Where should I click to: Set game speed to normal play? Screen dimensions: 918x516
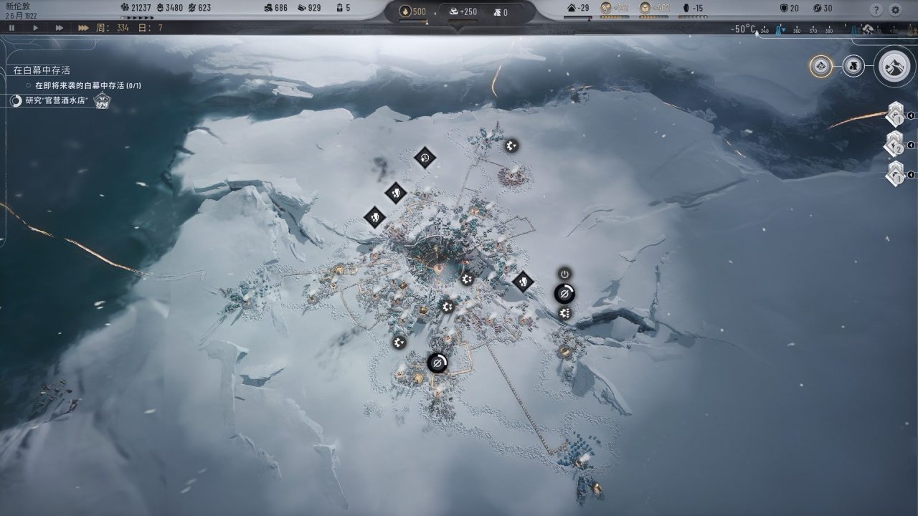pyautogui.click(x=36, y=28)
